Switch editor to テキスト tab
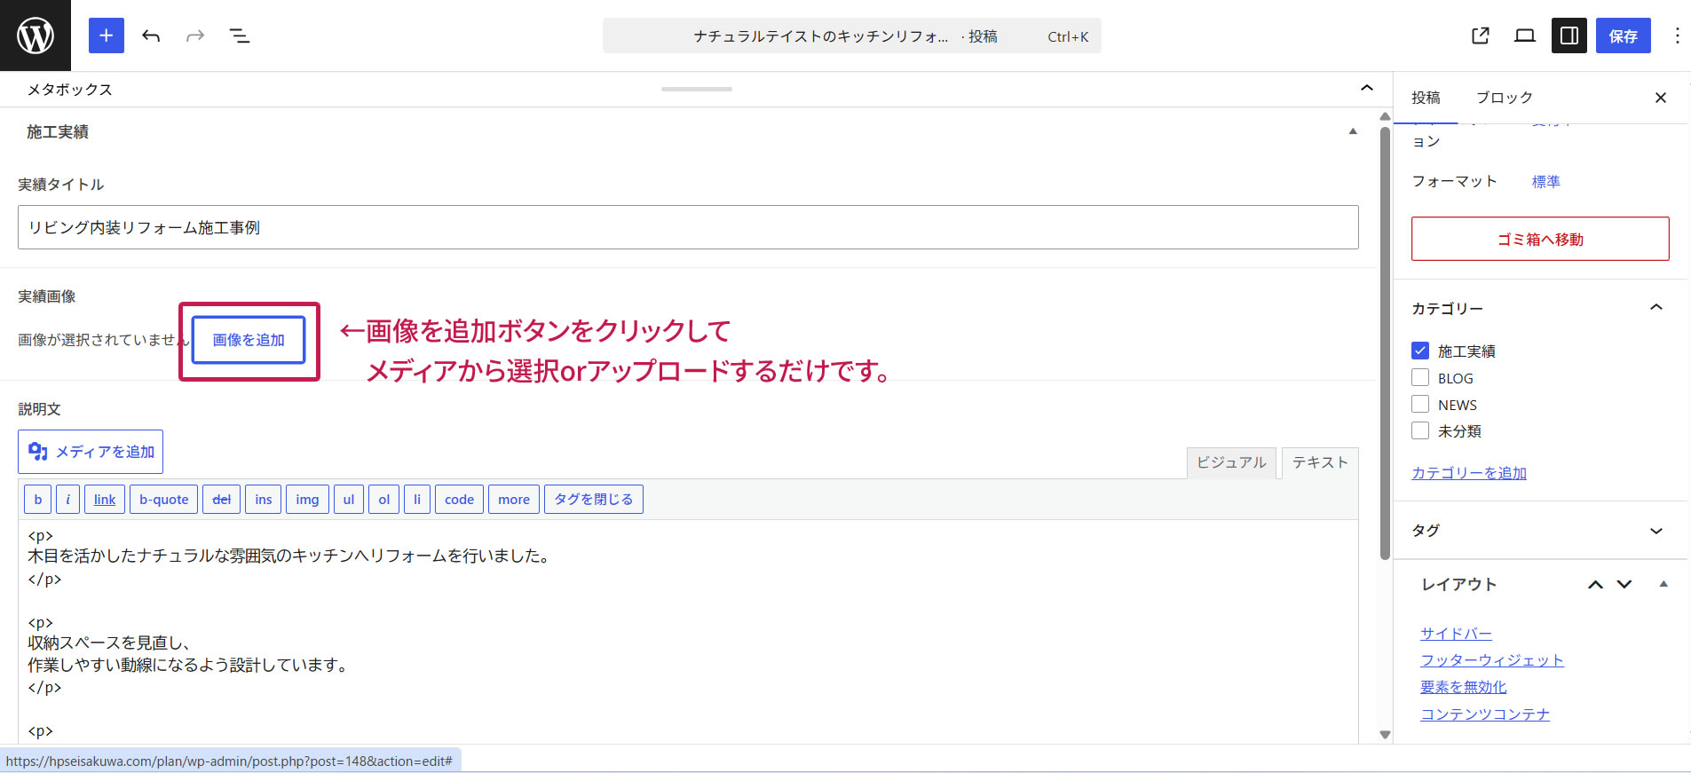 tap(1320, 462)
